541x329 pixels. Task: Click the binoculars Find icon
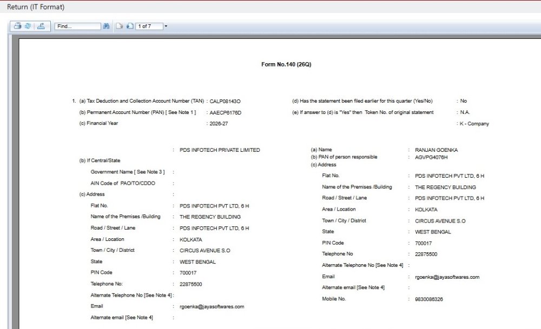(x=106, y=26)
